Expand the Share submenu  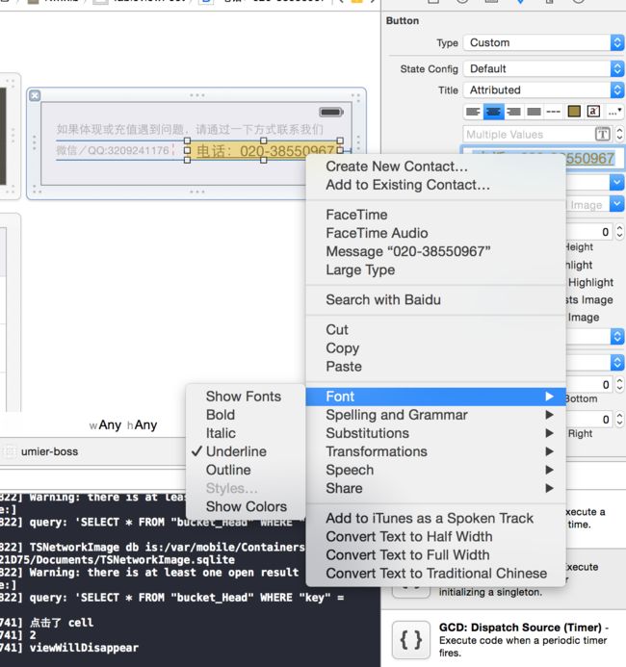coord(435,488)
